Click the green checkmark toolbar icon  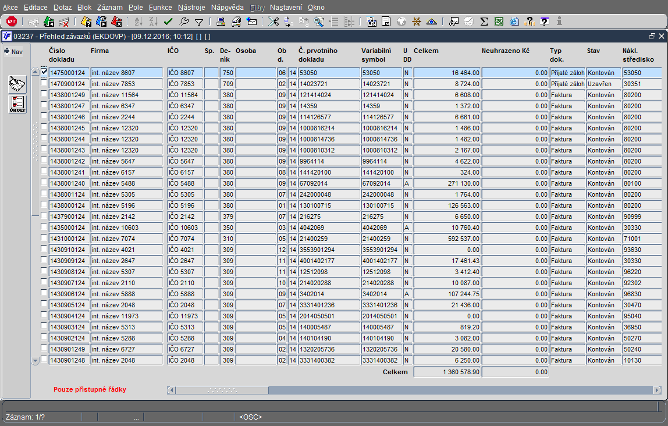point(169,22)
